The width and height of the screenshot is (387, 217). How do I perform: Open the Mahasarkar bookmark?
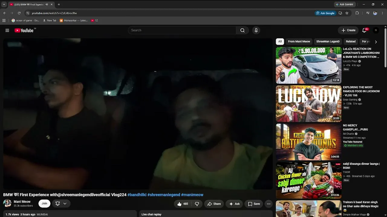click(x=73, y=20)
